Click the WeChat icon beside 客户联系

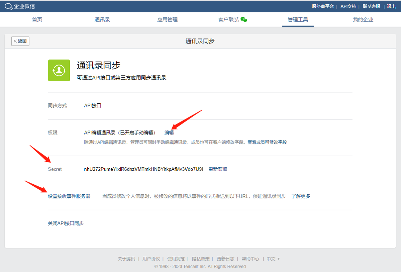244,20
